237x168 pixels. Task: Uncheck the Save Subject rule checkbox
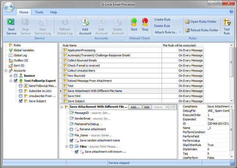[x=21, y=101]
